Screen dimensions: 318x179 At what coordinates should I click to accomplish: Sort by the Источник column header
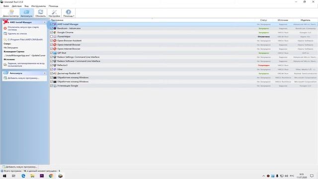[x=283, y=20]
